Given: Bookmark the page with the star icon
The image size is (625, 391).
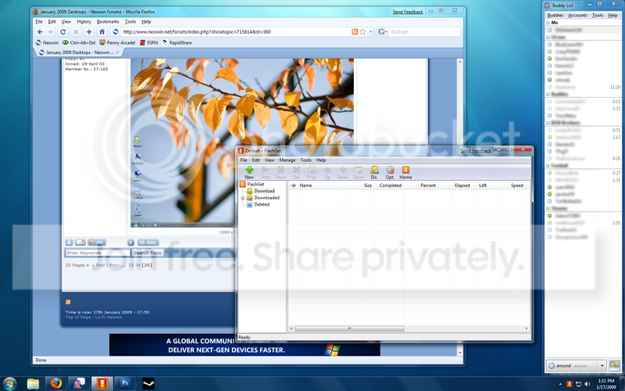Looking at the screenshot, I should pos(362,32).
